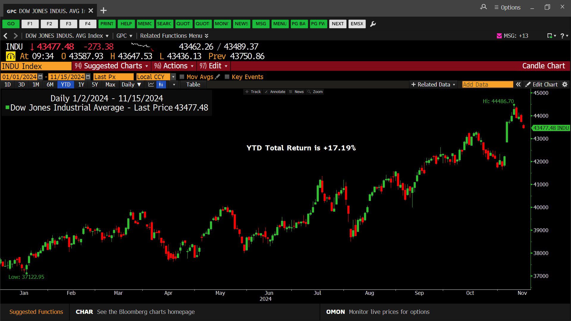
Task: Enable the Key Events checkbox
Action: [x=227, y=77]
